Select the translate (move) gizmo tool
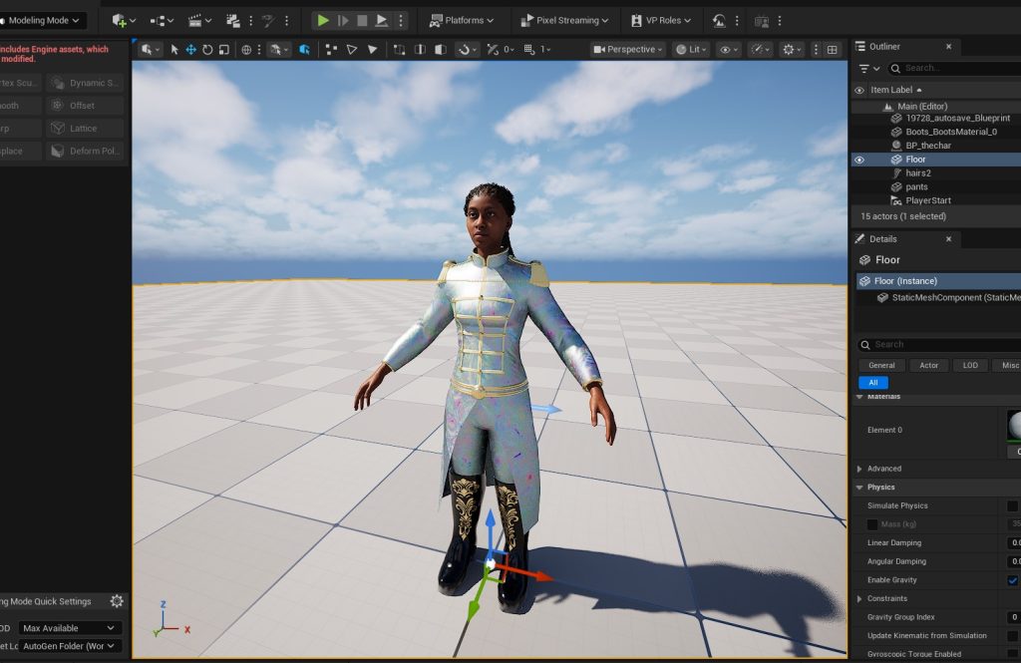This screenshot has height=663, width=1021. click(x=190, y=50)
